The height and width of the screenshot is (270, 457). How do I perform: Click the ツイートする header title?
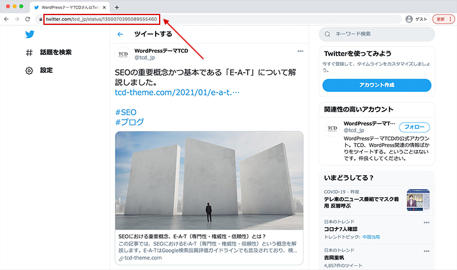153,34
